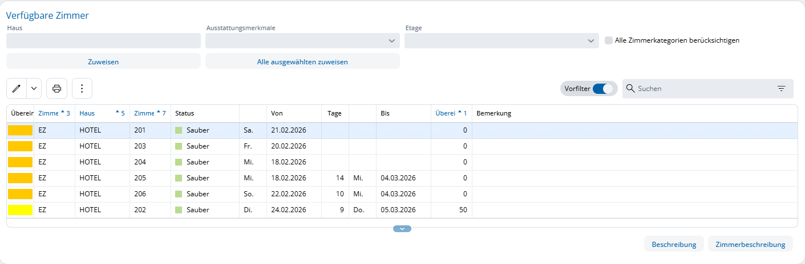The height and width of the screenshot is (264, 805).
Task: Click the printer icon
Action: [x=56, y=88]
